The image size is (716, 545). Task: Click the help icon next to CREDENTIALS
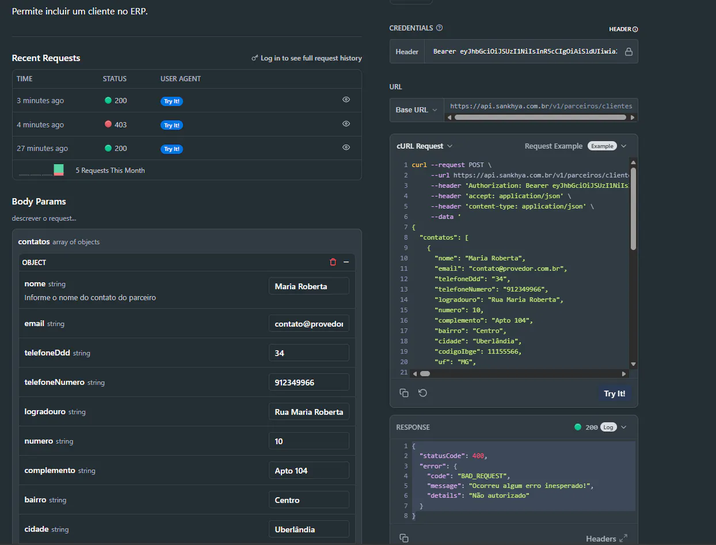[440, 28]
